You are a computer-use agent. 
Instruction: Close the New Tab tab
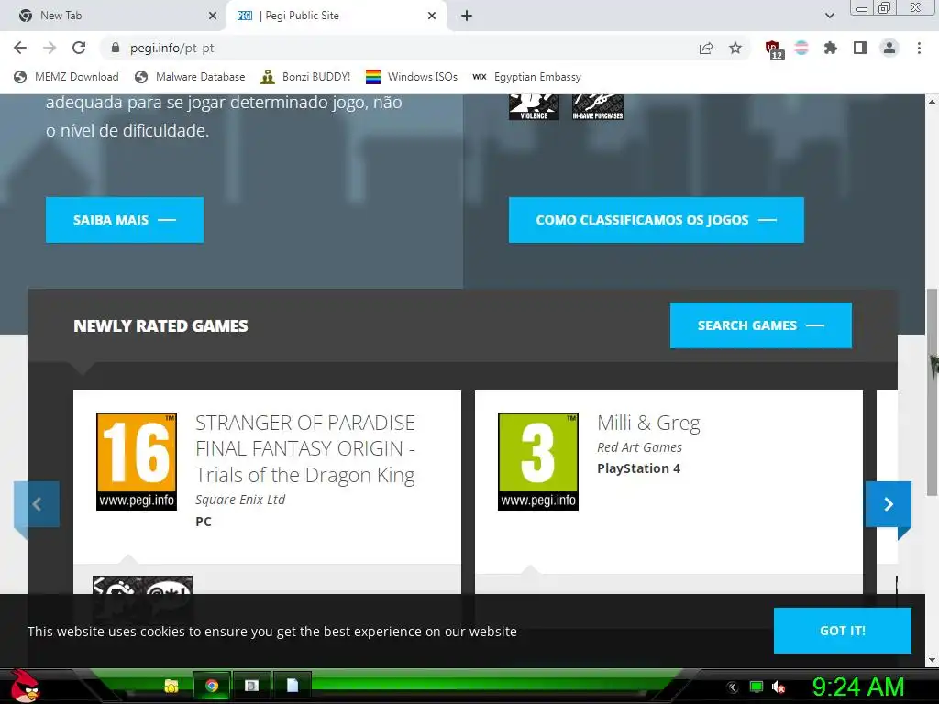click(x=212, y=16)
